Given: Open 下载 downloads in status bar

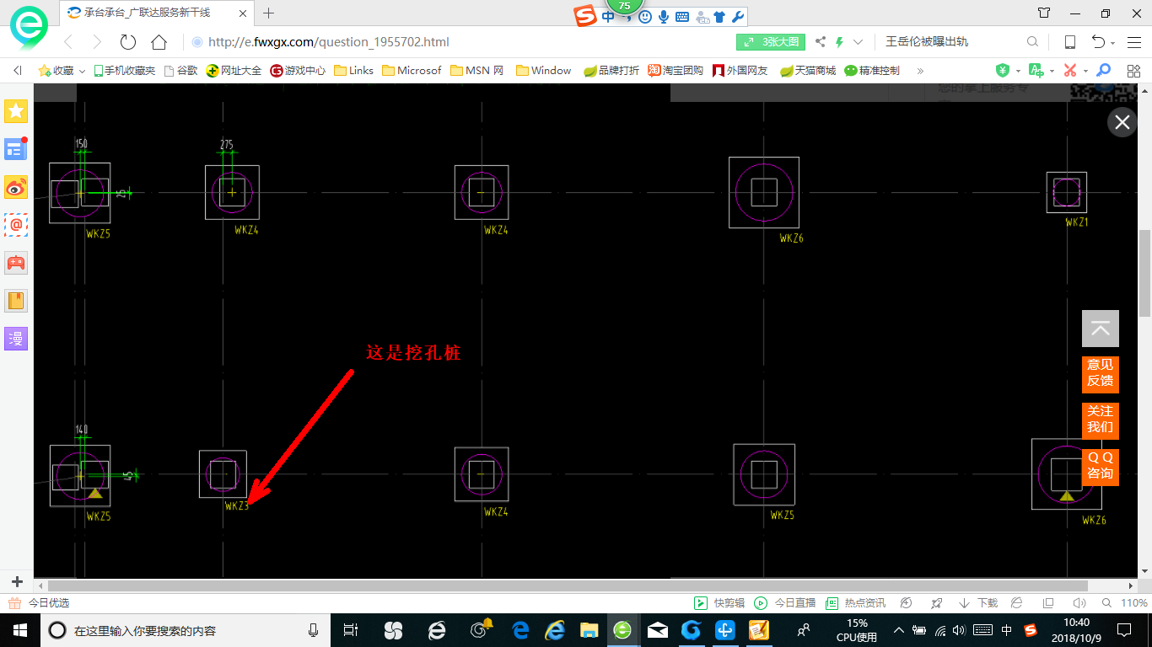Looking at the screenshot, I should point(978,603).
